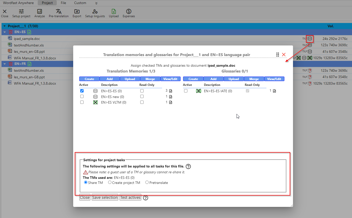Choose the Pretranslate radio option
The image size is (352, 218).
click(x=147, y=182)
